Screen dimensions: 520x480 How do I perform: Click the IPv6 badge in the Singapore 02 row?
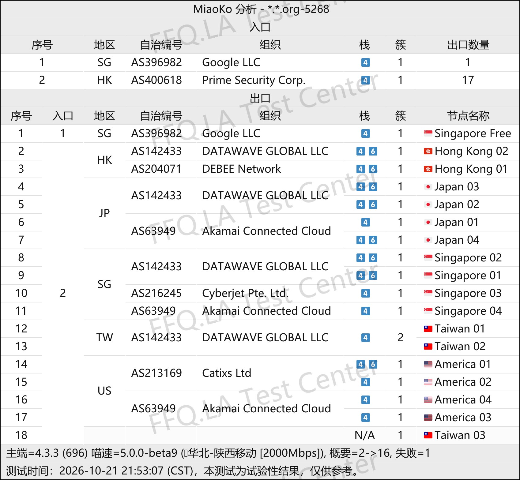pyautogui.click(x=373, y=258)
